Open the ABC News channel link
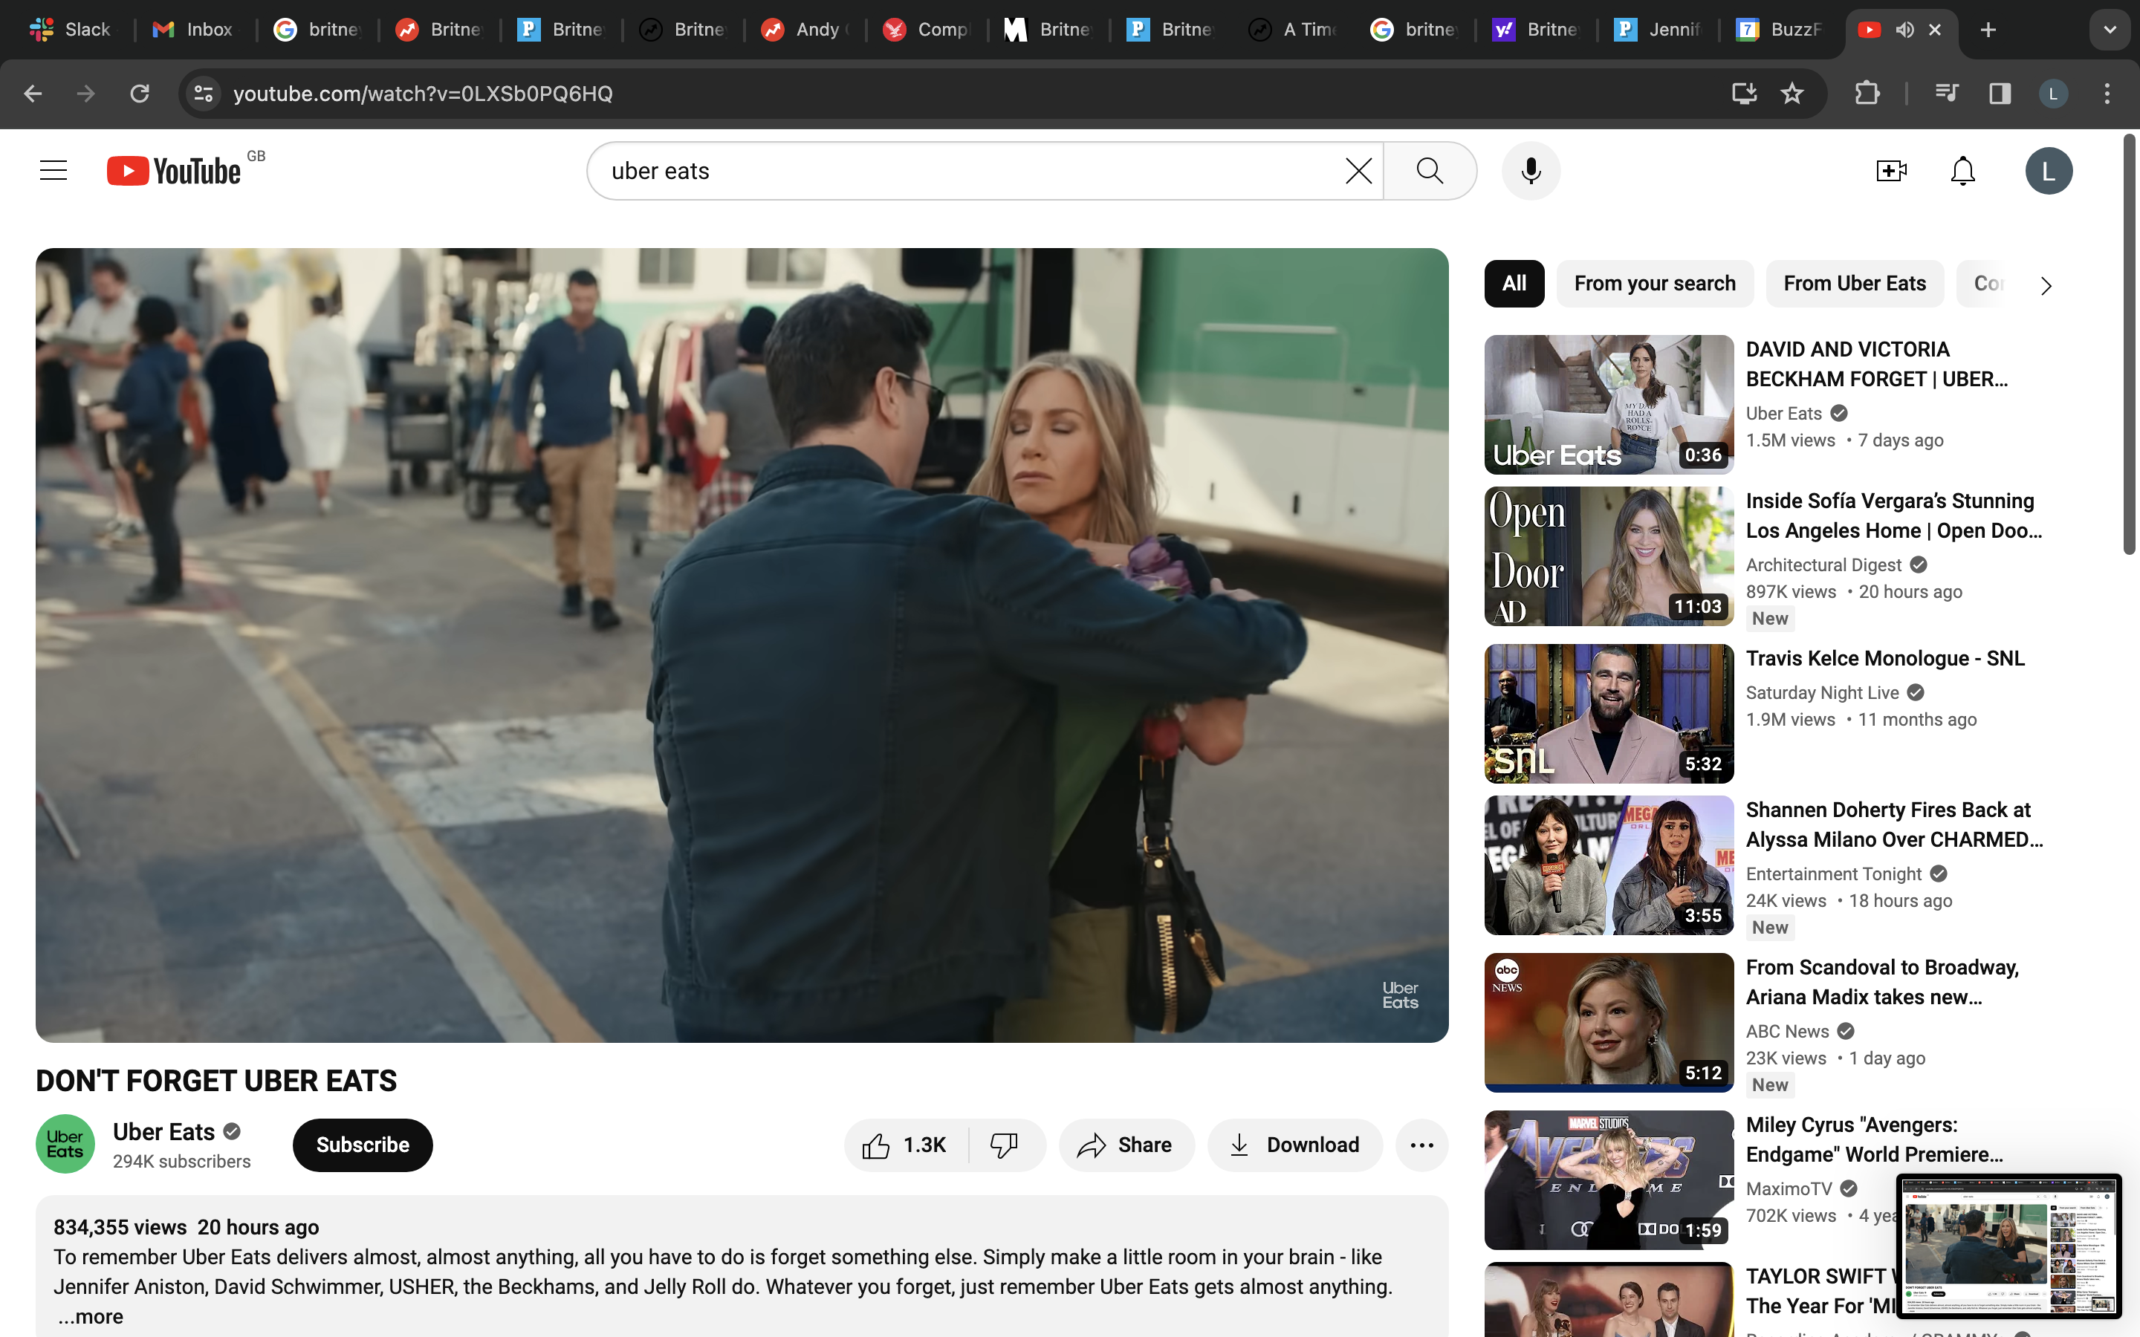This screenshot has height=1337, width=2140. pyautogui.click(x=1787, y=1032)
